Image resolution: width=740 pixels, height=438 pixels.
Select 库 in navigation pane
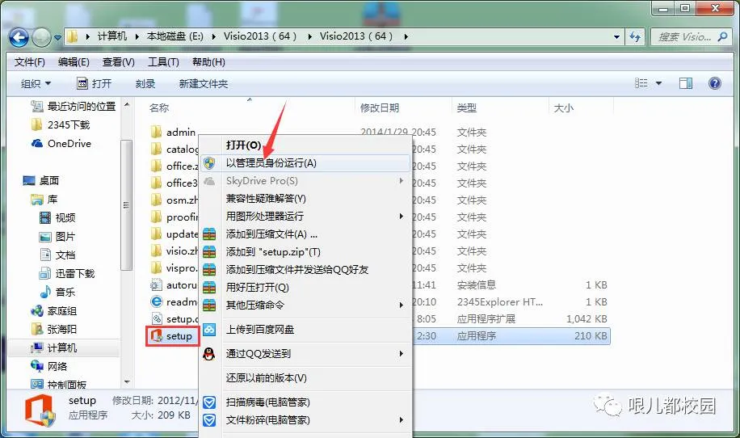[x=44, y=199]
